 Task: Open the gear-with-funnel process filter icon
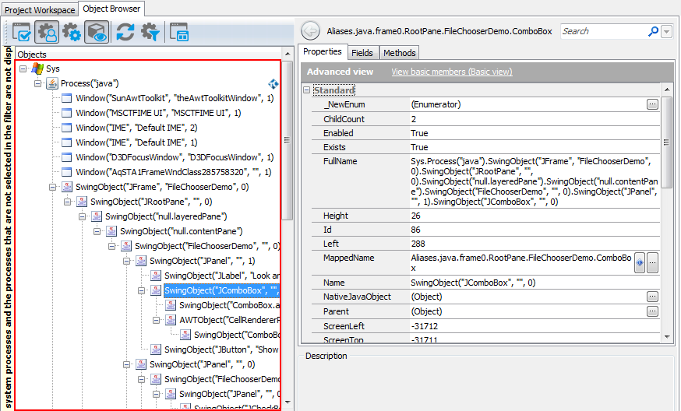point(150,32)
